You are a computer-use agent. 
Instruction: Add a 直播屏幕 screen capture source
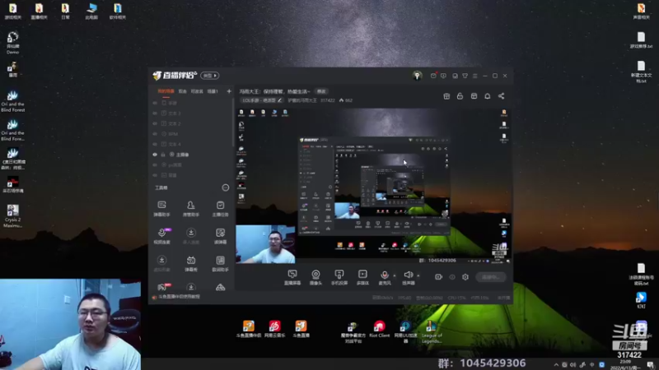click(x=292, y=277)
